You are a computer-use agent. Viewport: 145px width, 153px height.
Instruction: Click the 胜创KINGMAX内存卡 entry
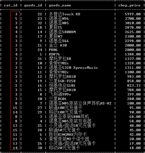coord(68,135)
